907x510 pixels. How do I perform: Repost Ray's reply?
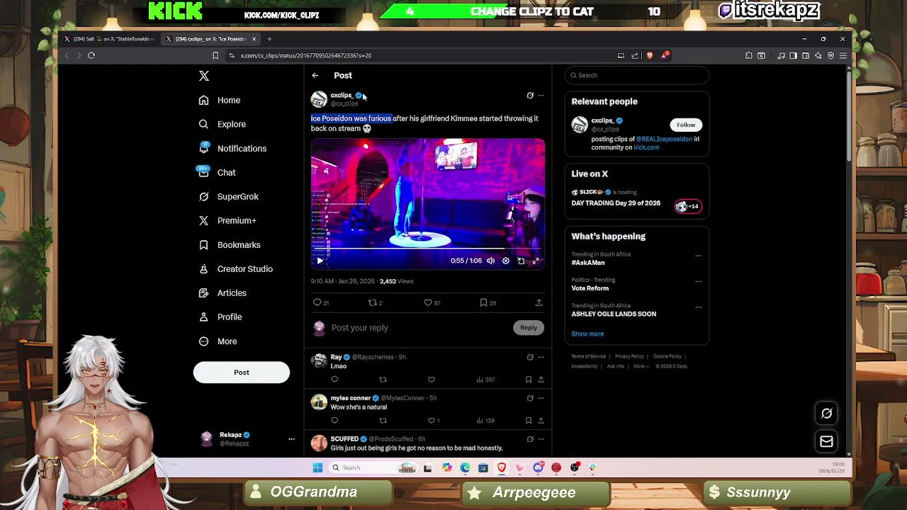pos(383,380)
